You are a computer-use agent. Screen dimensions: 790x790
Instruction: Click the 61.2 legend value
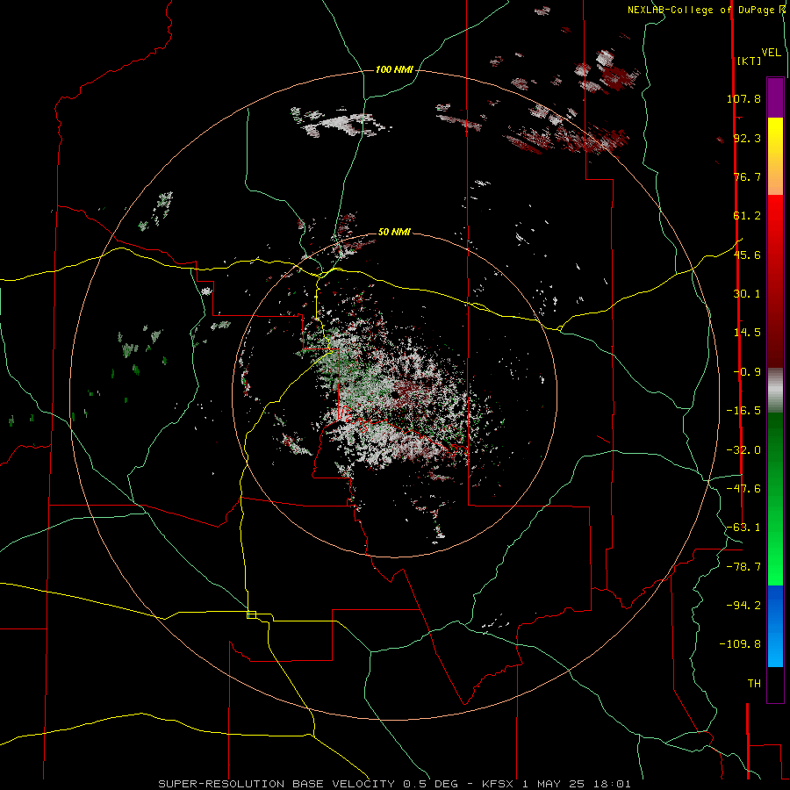point(747,216)
